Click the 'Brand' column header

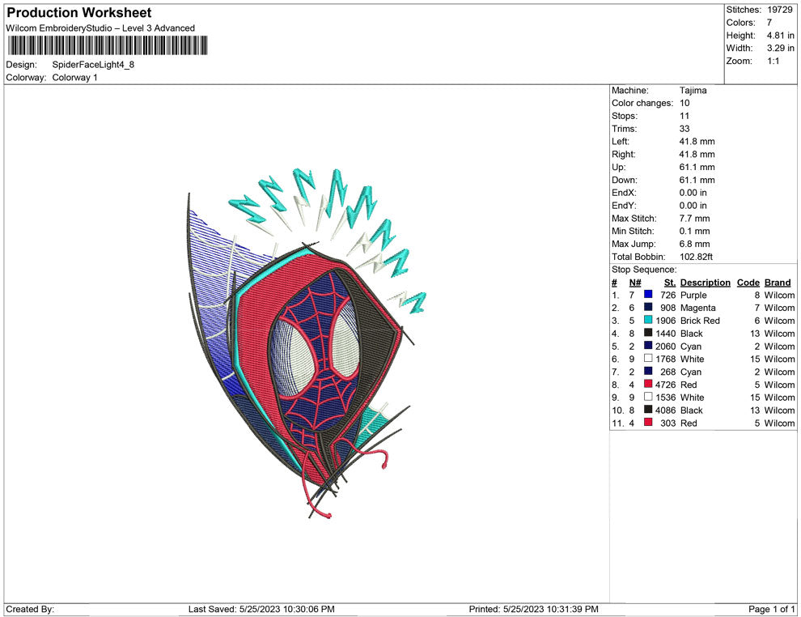pos(778,283)
